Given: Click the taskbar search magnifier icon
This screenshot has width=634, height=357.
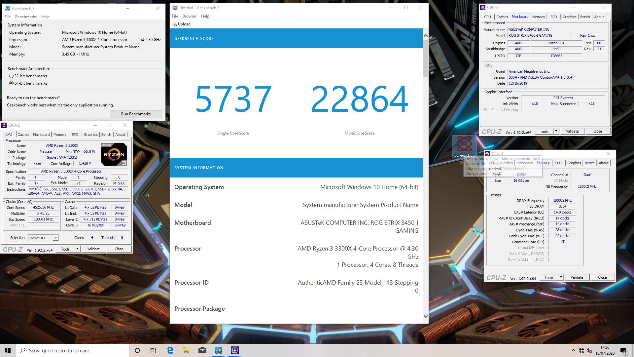Looking at the screenshot, I should click(x=22, y=350).
